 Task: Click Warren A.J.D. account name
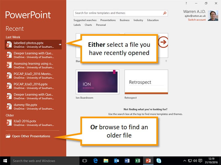194,12
